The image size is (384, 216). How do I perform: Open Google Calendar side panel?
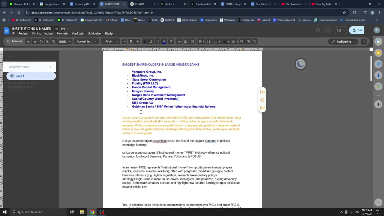pyautogui.click(x=378, y=41)
